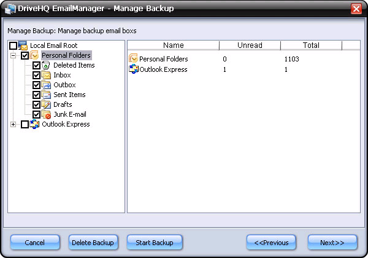The height and width of the screenshot is (258, 368).
Task: Sort the list by the Name column header
Action: (174, 45)
